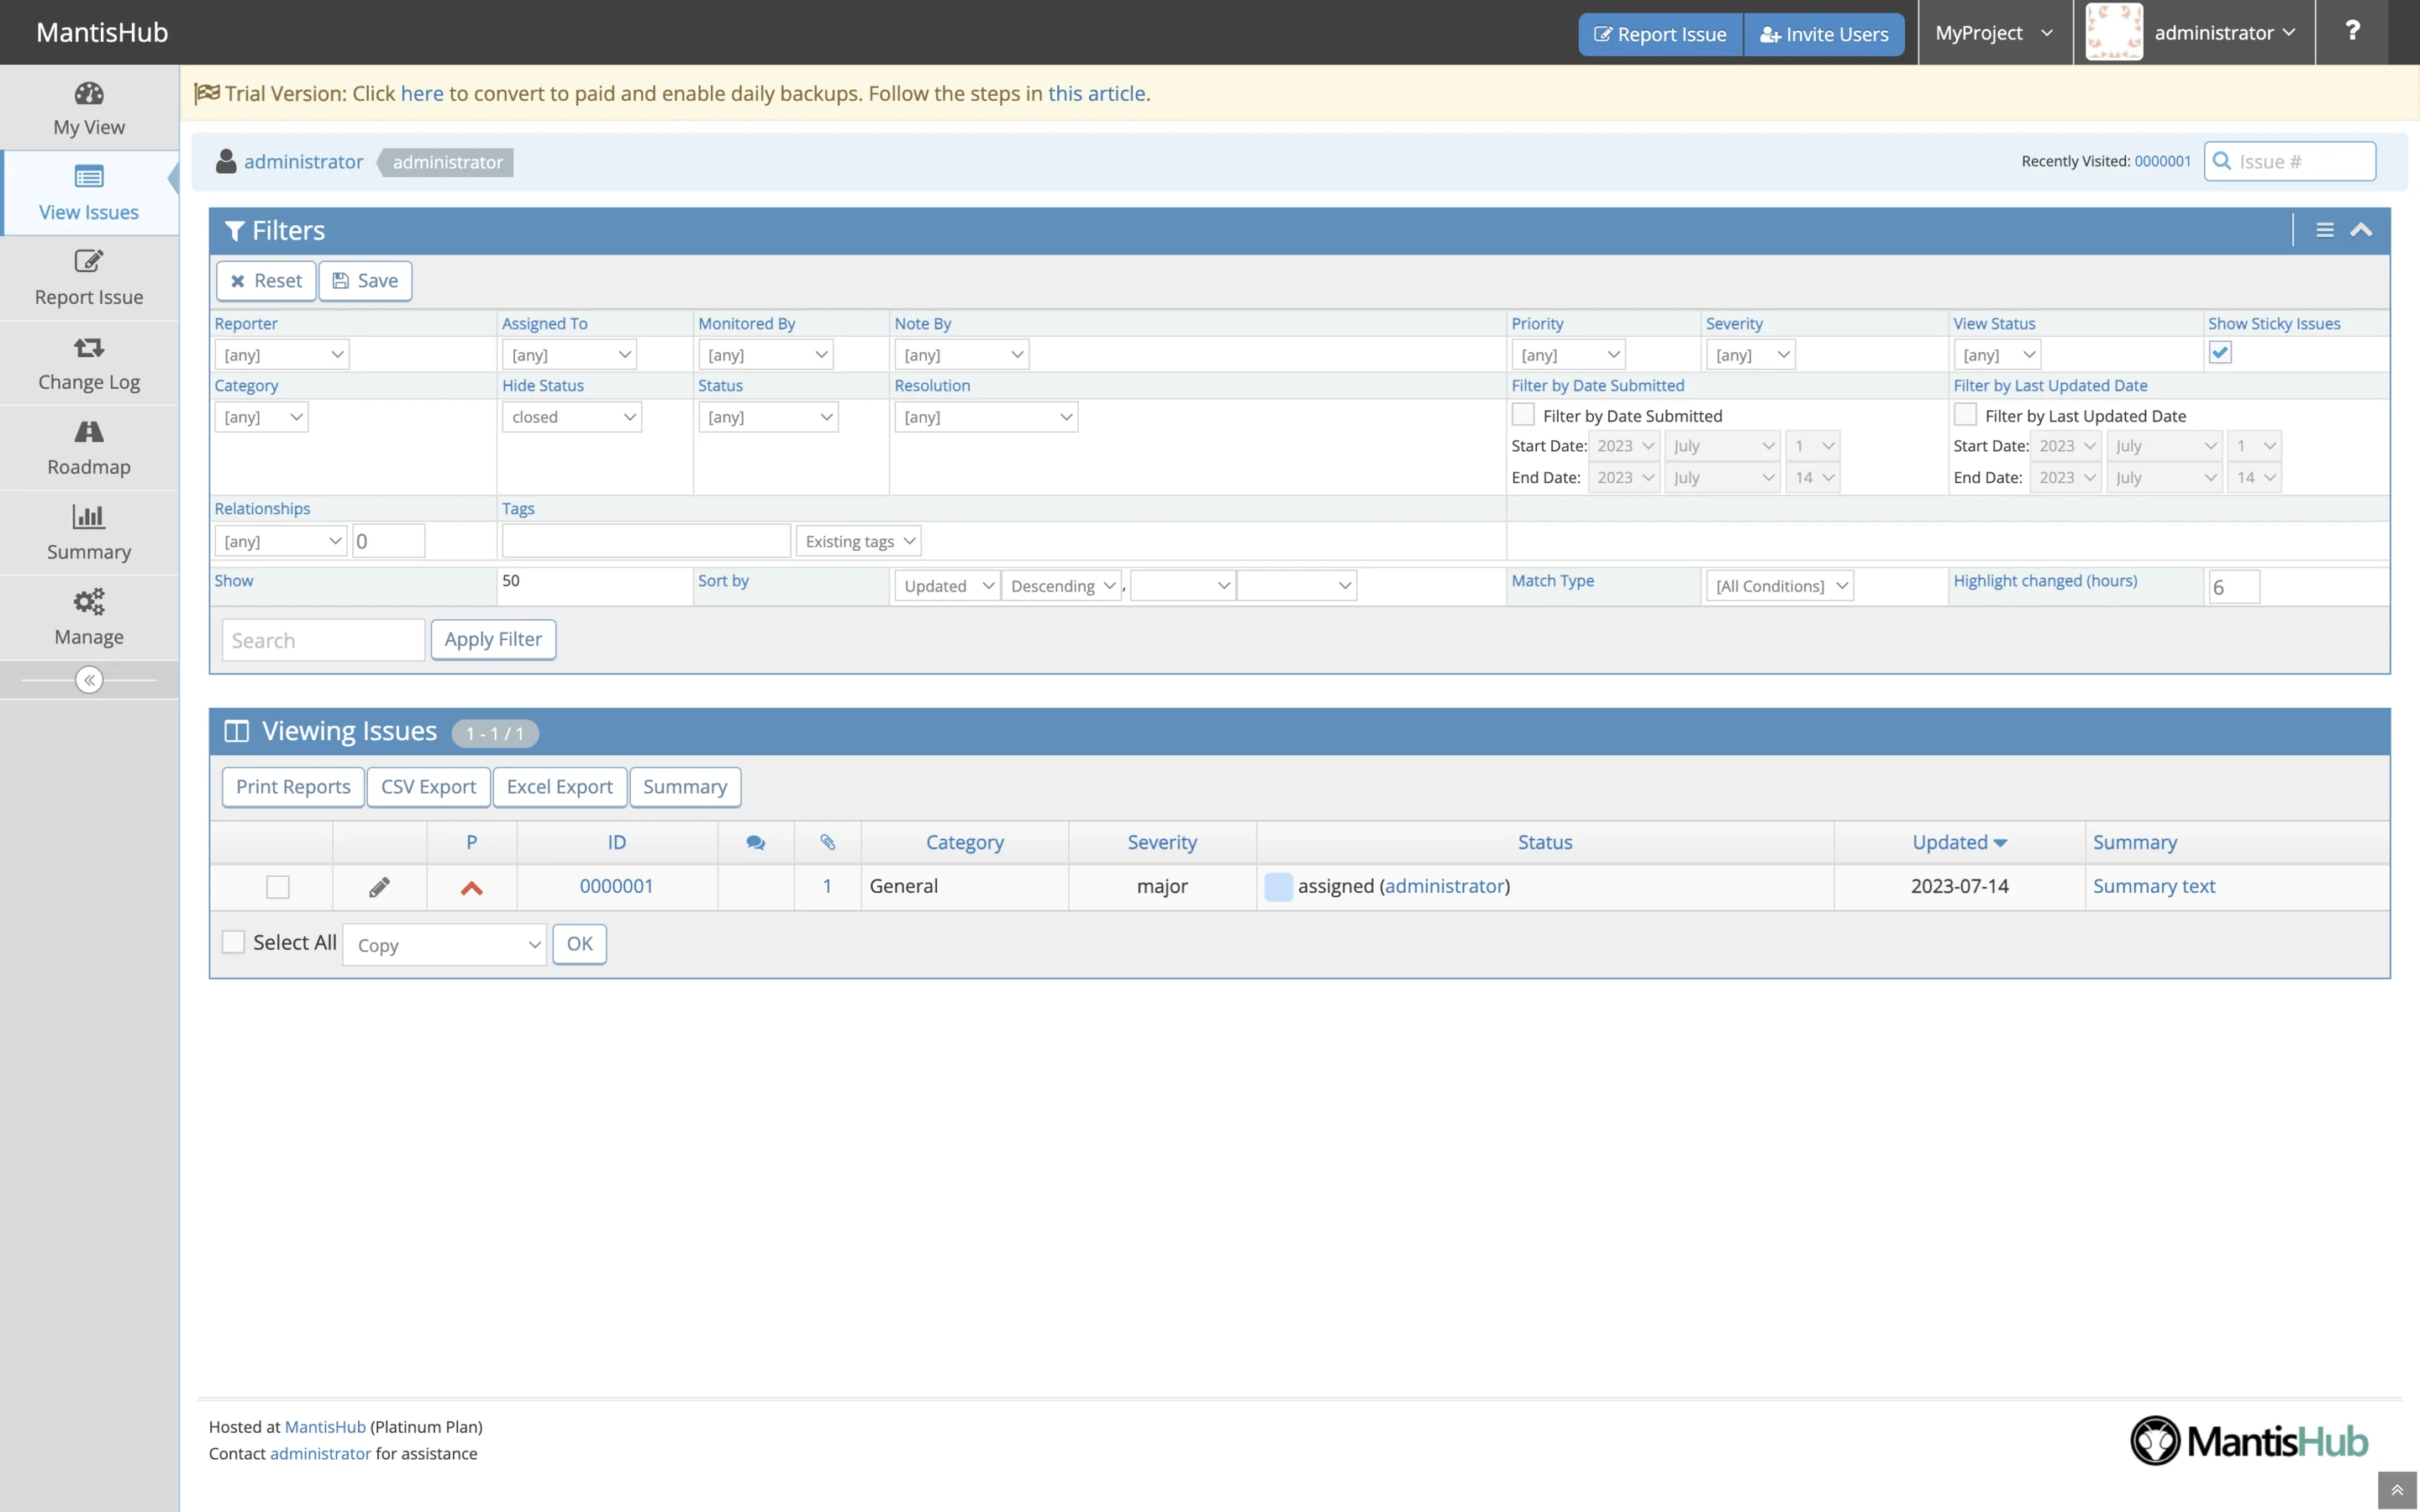This screenshot has height=1512, width=2420.
Task: Open the Severity filter dropdown
Action: pyautogui.click(x=1751, y=355)
